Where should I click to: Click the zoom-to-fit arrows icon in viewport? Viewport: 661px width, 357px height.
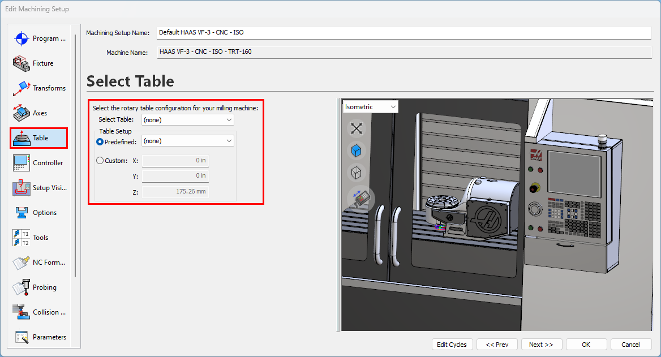click(x=357, y=128)
